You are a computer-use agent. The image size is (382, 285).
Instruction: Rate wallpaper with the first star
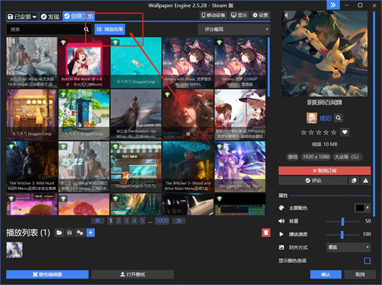click(304, 132)
